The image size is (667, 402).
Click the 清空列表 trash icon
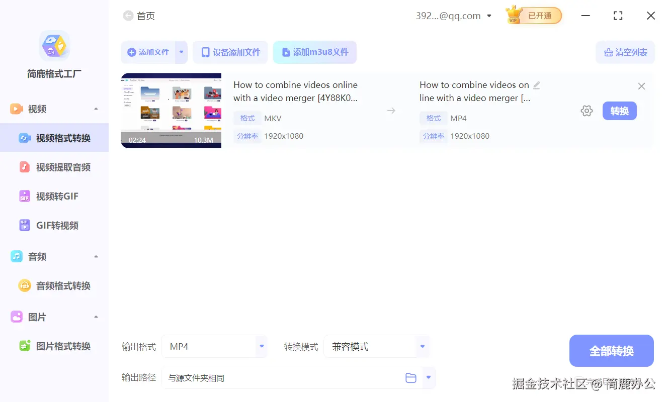pyautogui.click(x=608, y=52)
